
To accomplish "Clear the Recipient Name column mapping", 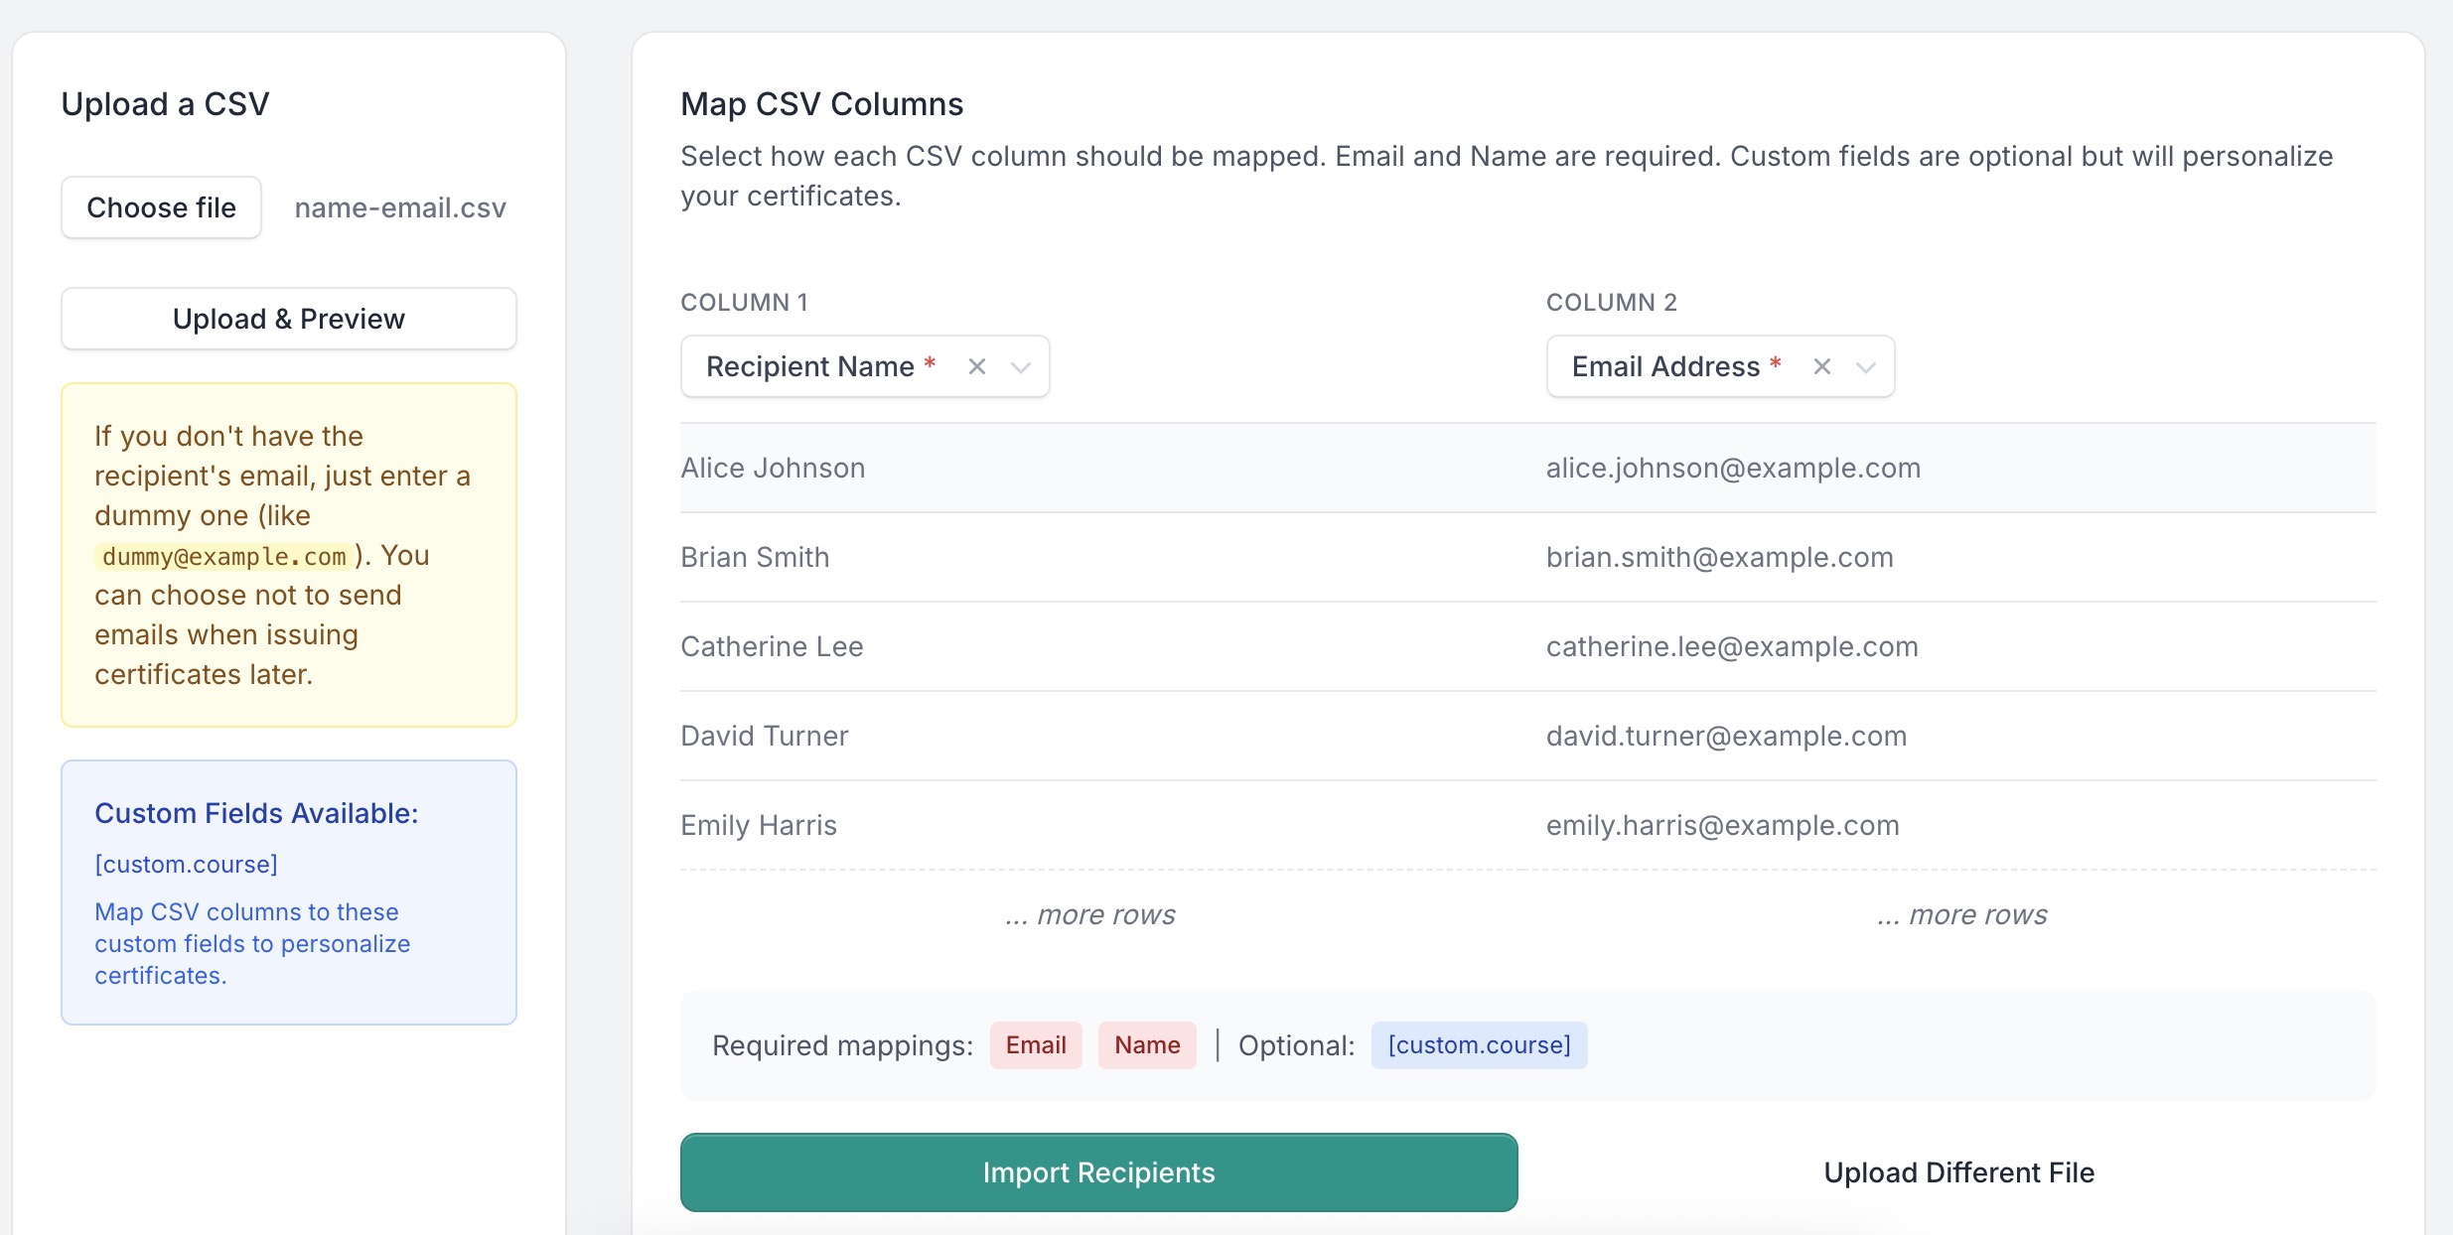I will [976, 365].
